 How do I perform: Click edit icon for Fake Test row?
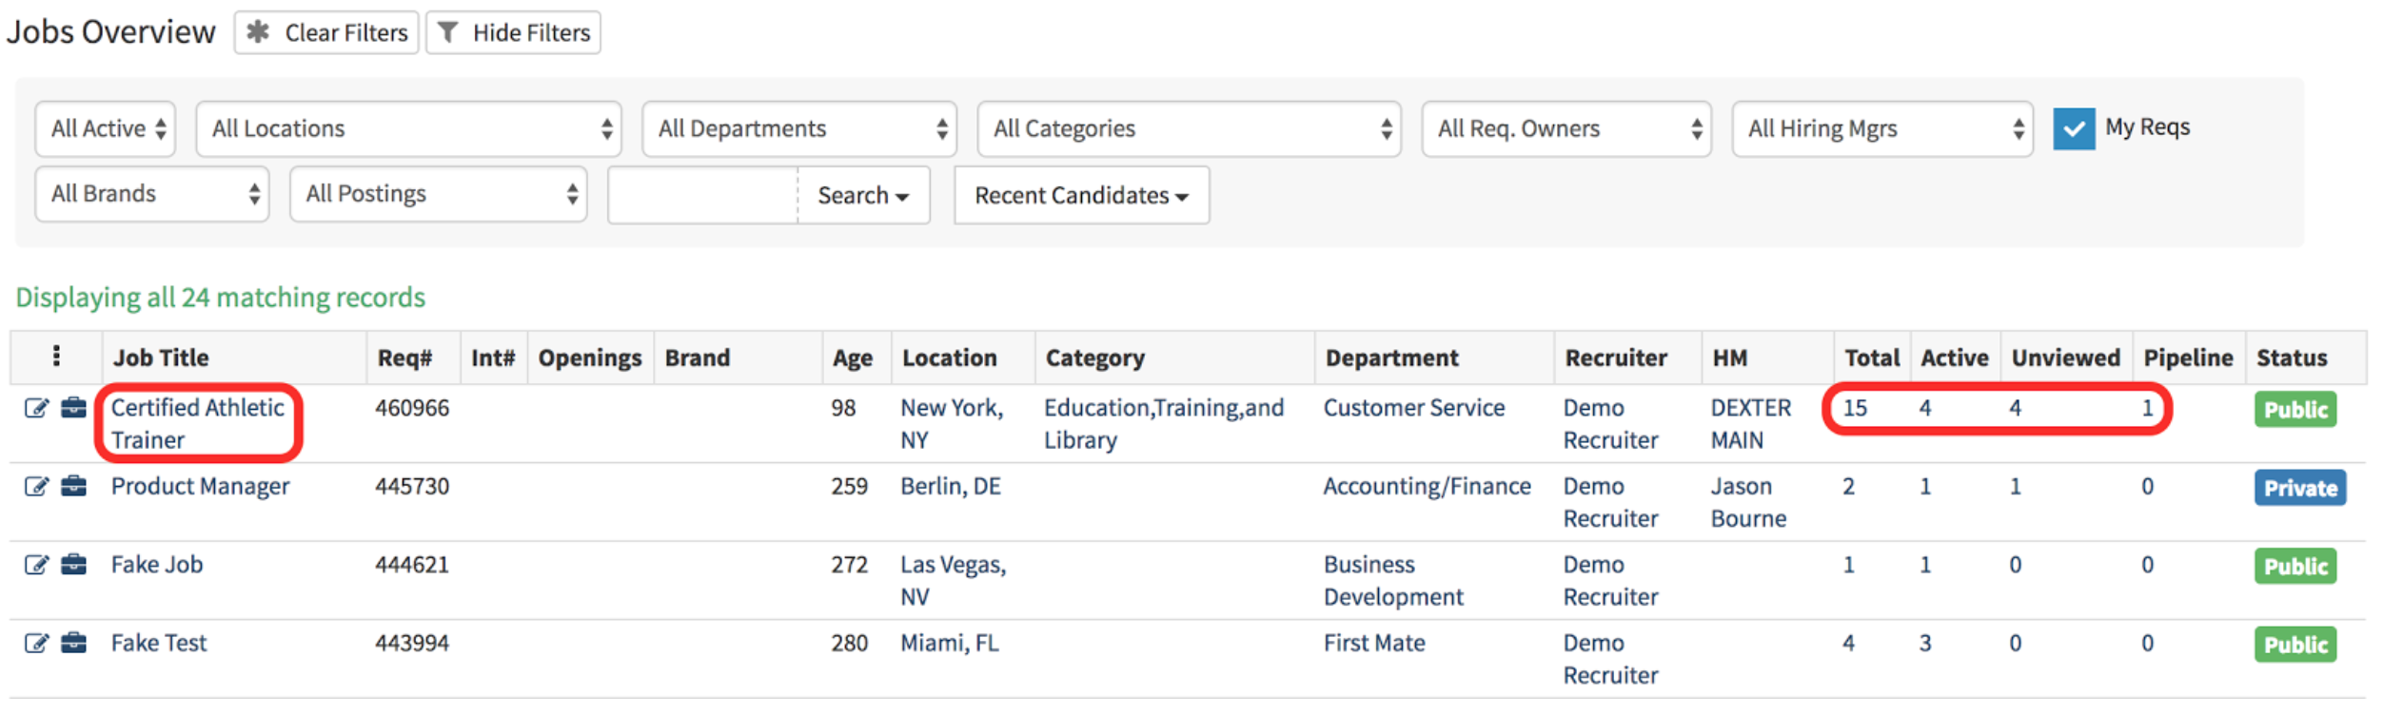pos(36,644)
